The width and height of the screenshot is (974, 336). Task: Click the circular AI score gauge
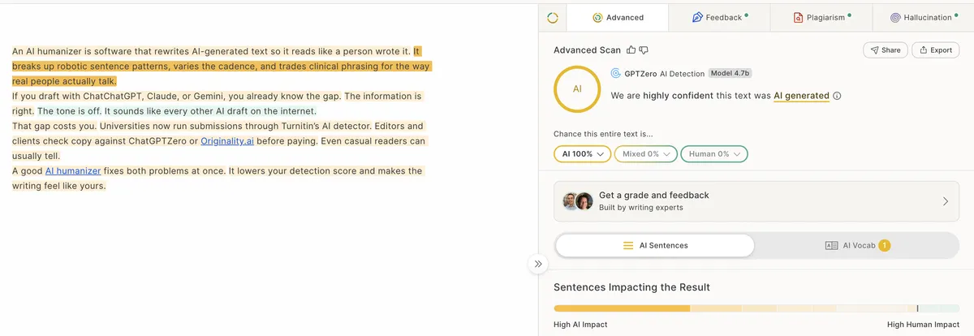click(x=577, y=88)
